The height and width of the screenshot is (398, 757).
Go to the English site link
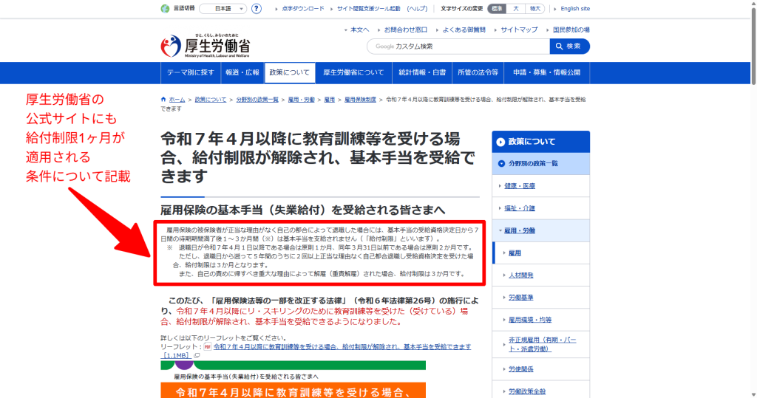tap(575, 9)
